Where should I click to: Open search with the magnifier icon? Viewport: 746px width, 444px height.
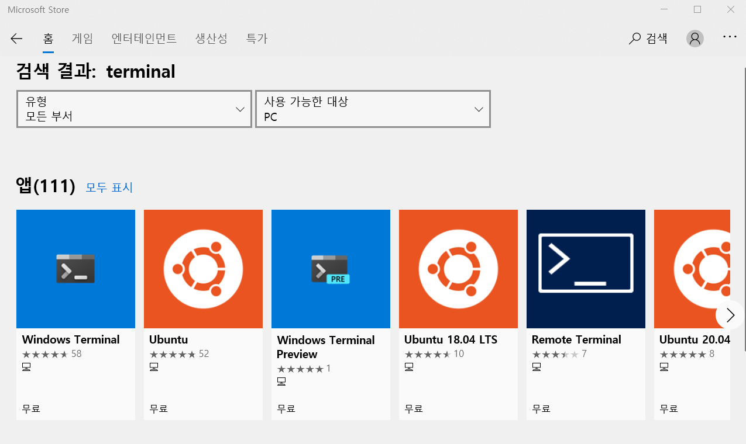[634, 39]
